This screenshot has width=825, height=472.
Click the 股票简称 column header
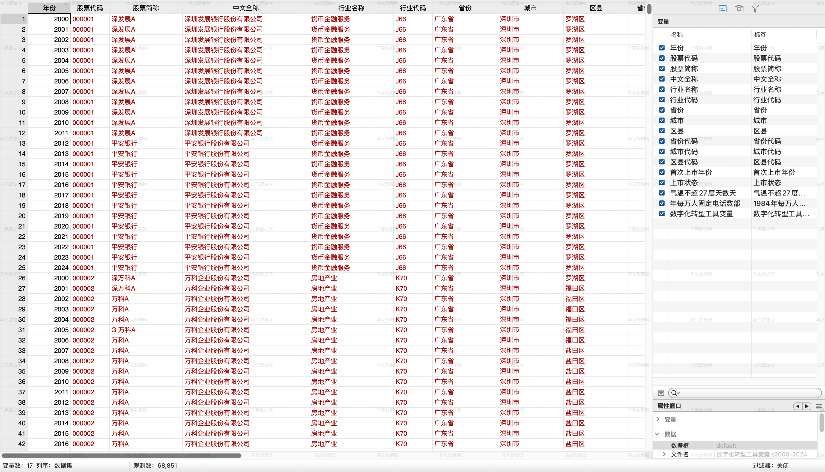pyautogui.click(x=146, y=8)
